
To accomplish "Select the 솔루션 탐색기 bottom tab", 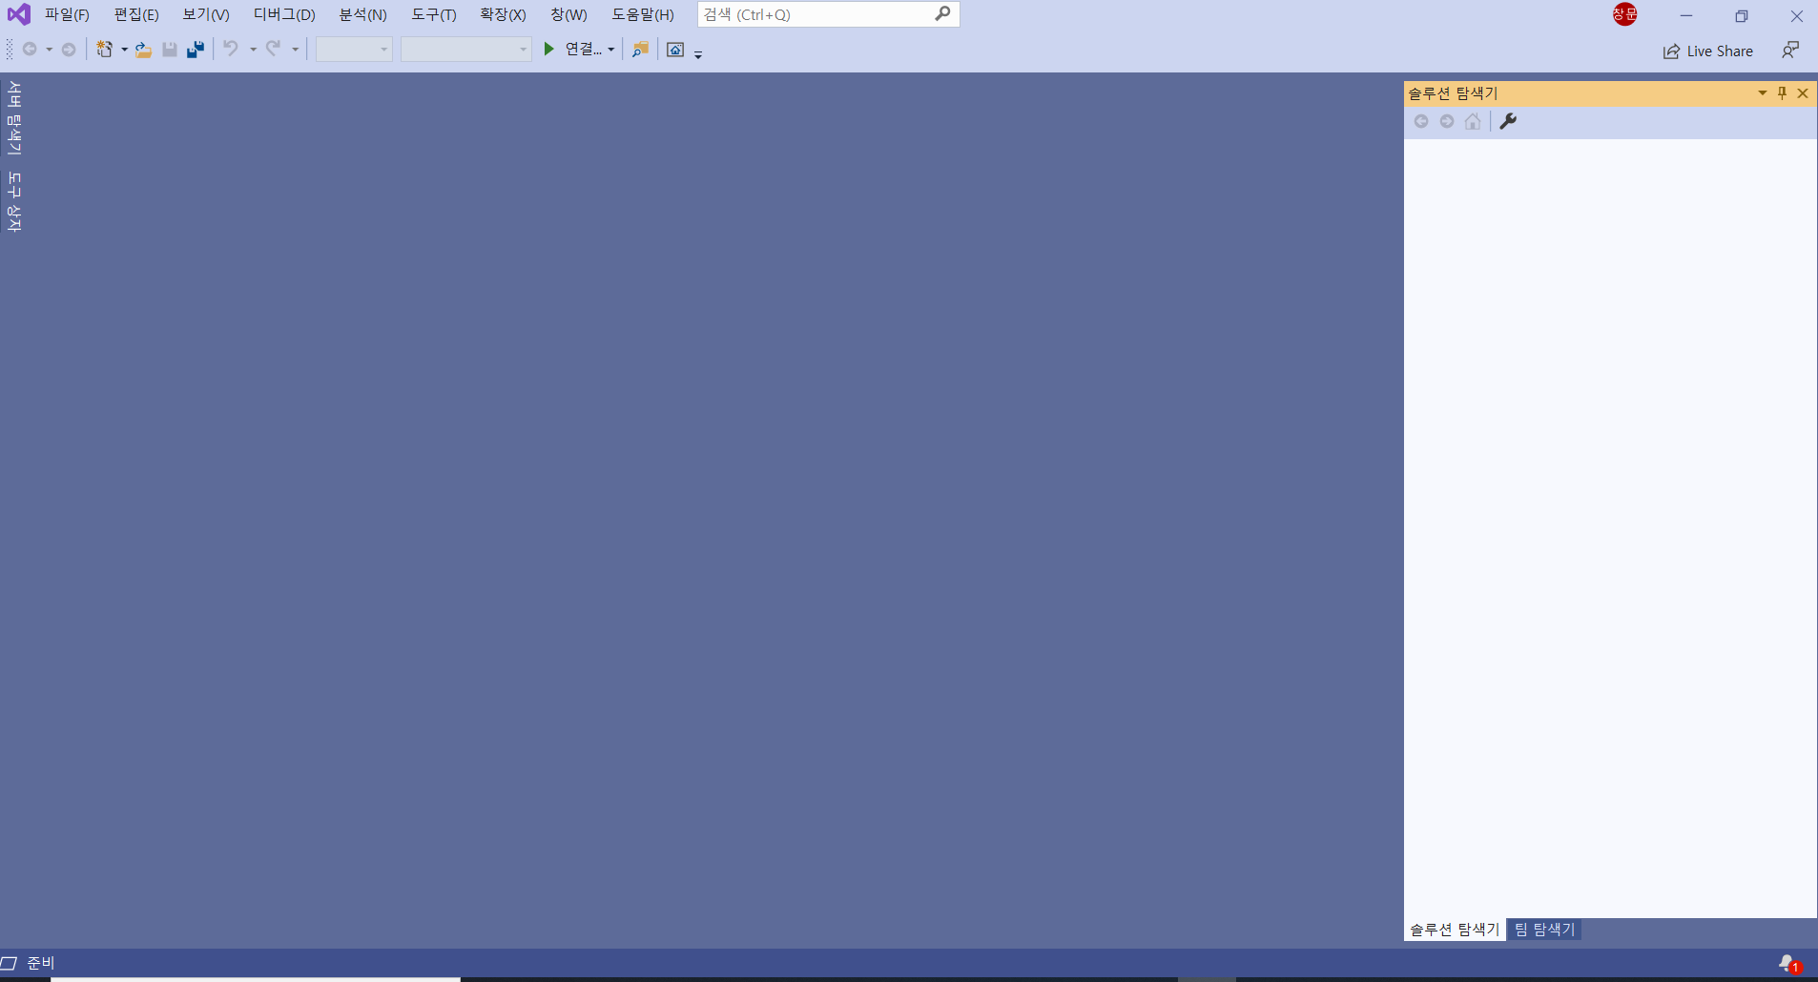I will pyautogui.click(x=1455, y=930).
